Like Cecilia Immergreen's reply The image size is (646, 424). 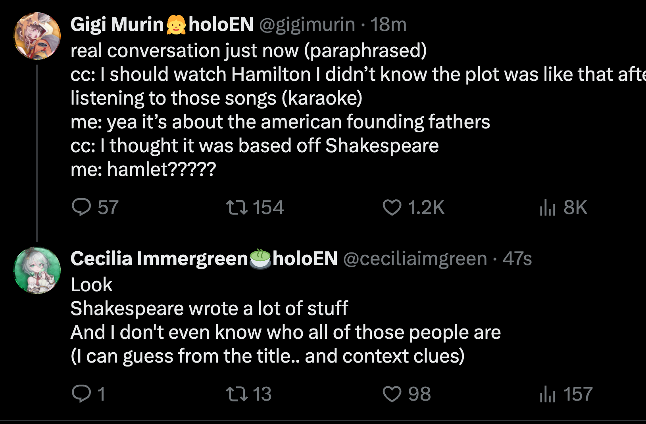coord(392,394)
